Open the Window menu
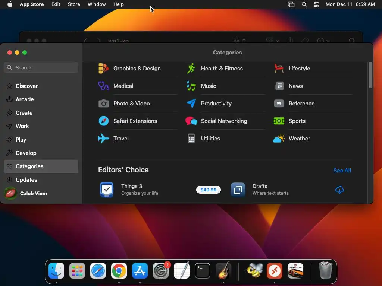The image size is (382, 286). point(97,4)
